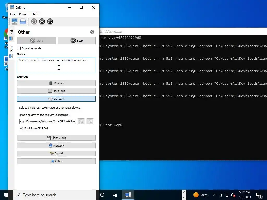The height and width of the screenshot is (200, 267).
Task: Click the open machine toolbar icon
Action: click(x=23, y=22)
